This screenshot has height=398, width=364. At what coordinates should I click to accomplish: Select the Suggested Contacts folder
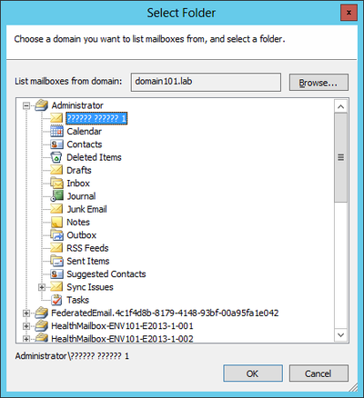[106, 274]
